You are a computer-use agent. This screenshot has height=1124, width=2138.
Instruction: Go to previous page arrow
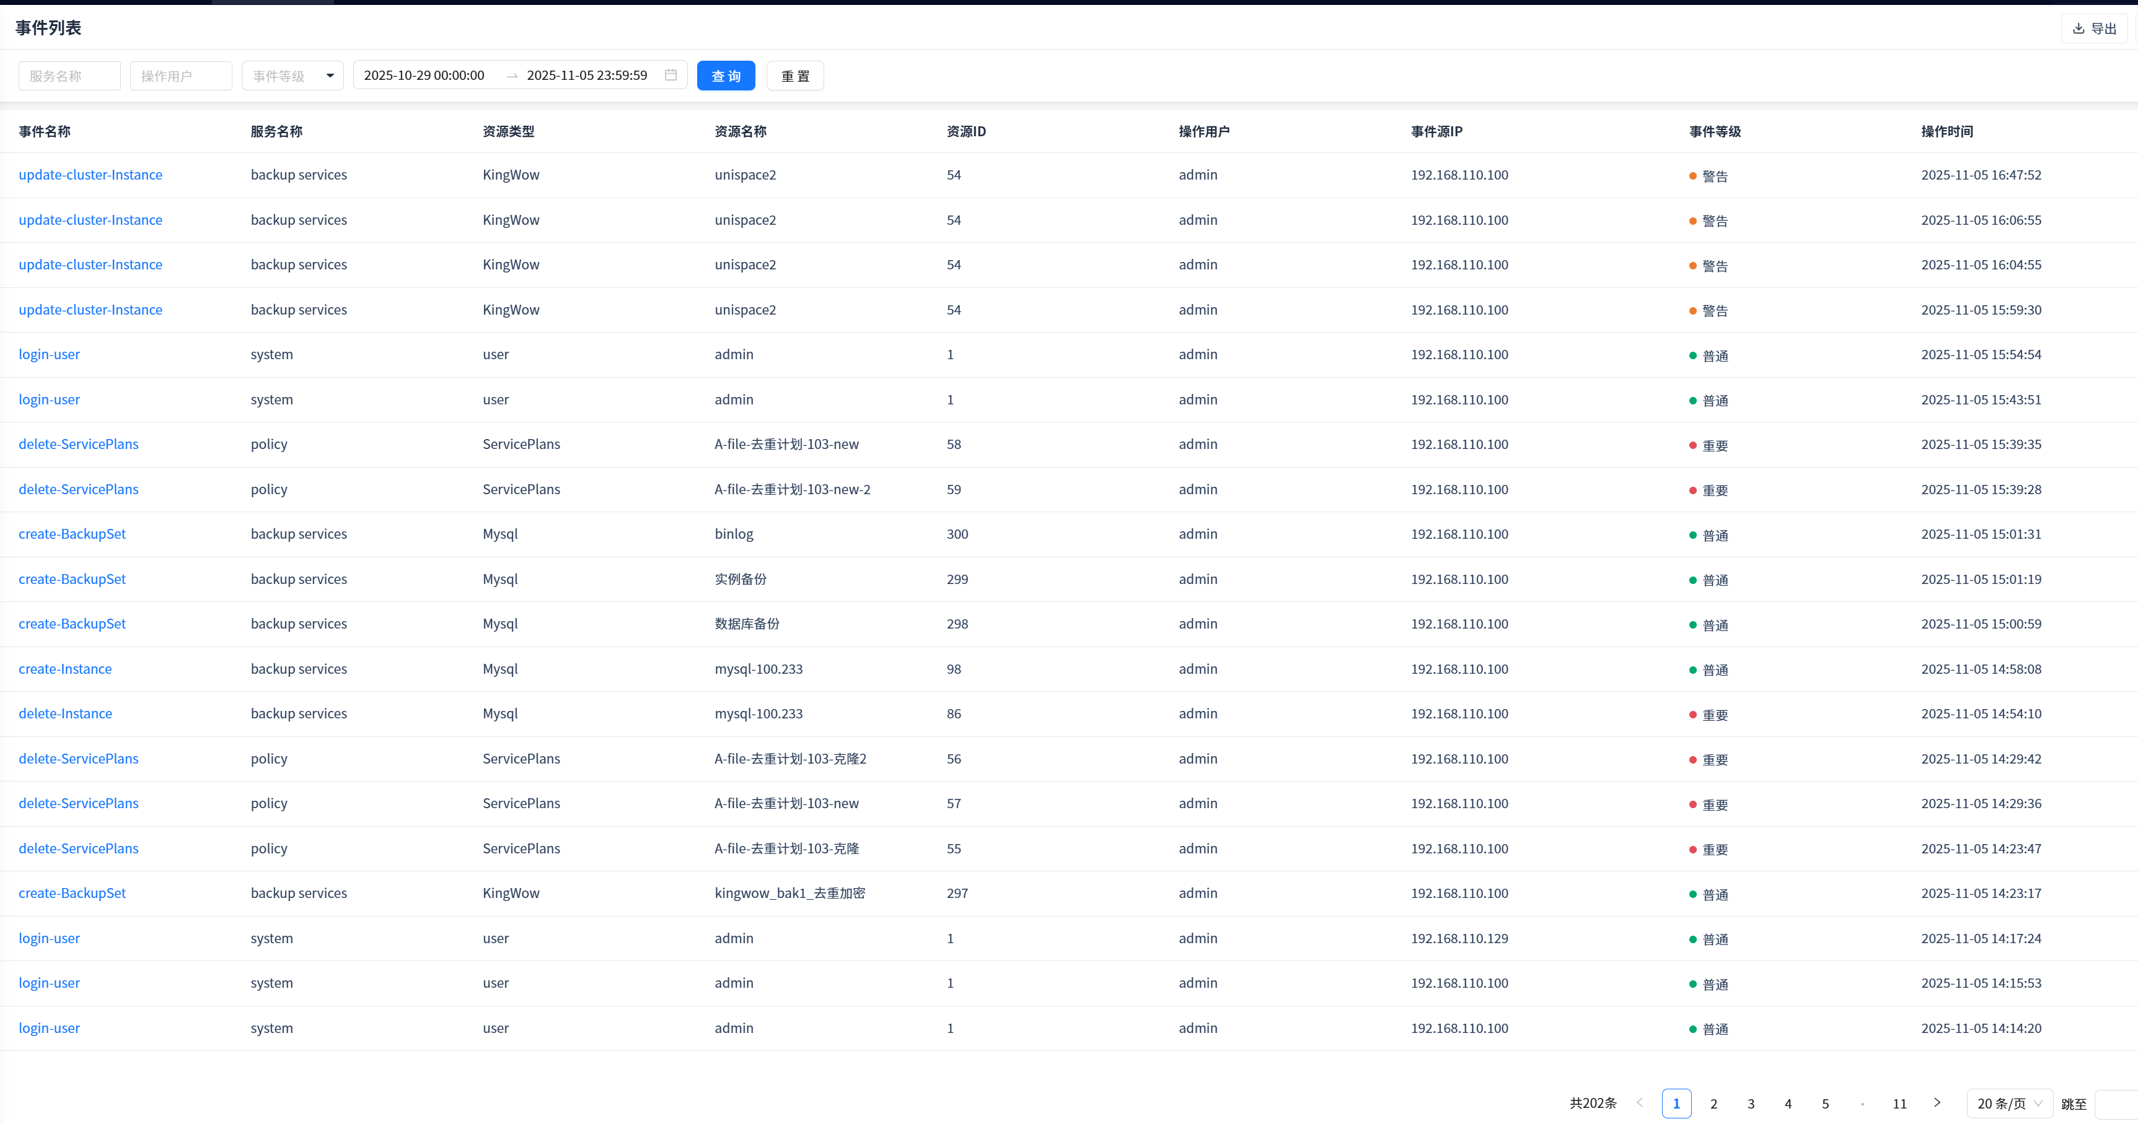click(1639, 1104)
